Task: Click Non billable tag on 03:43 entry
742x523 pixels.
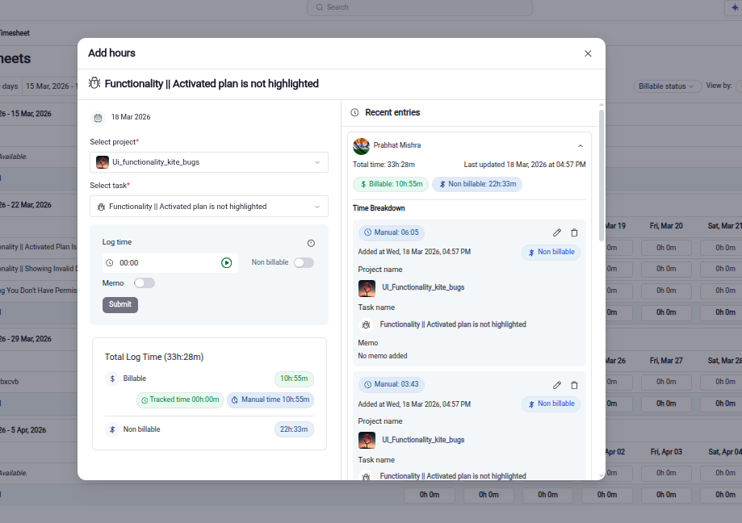Action: pyautogui.click(x=551, y=404)
